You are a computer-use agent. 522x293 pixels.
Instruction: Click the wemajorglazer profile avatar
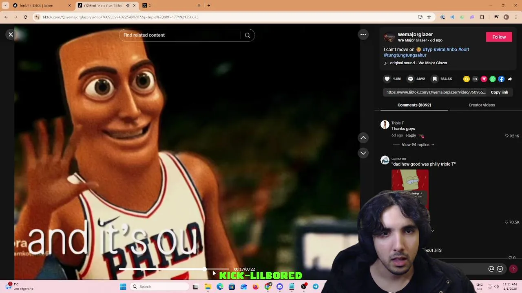coord(389,37)
